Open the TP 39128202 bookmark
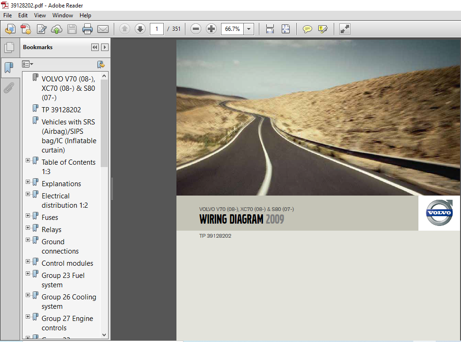Image resolution: width=461 pixels, height=342 pixels. (x=61, y=109)
